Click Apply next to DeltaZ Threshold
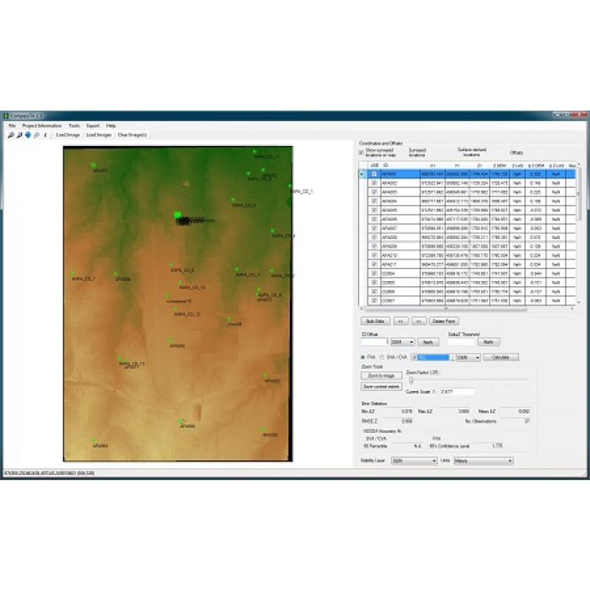This screenshot has width=590, height=590. (488, 342)
